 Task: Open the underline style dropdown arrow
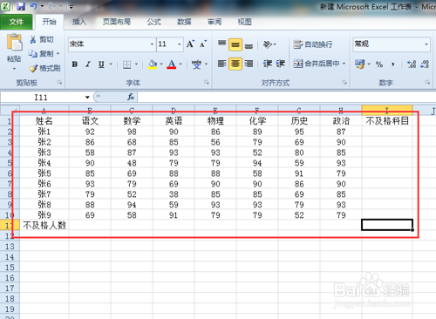111,64
